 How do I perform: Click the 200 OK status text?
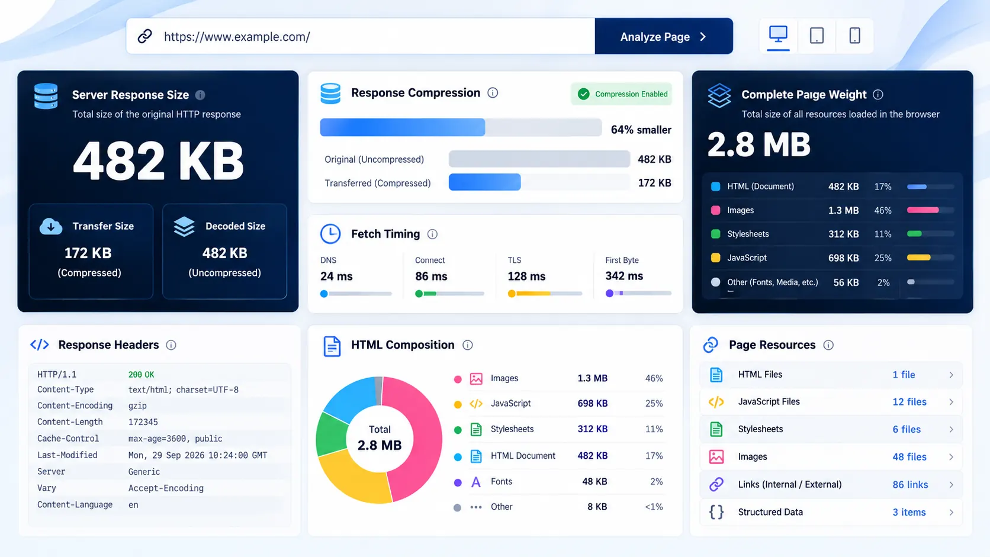(141, 375)
